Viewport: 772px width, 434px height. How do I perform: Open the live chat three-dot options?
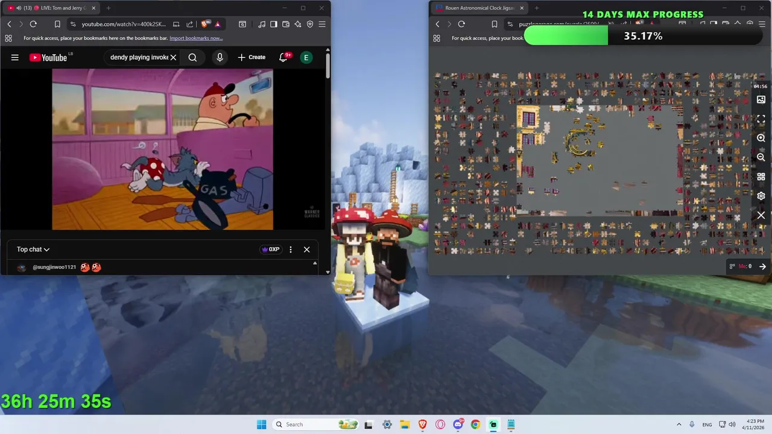(x=290, y=249)
